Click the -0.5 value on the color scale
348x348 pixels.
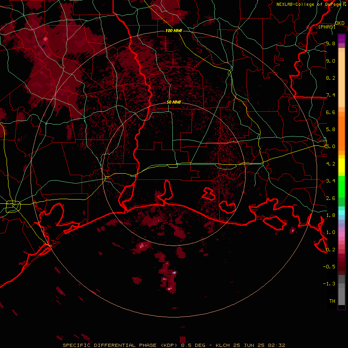(x=329, y=266)
